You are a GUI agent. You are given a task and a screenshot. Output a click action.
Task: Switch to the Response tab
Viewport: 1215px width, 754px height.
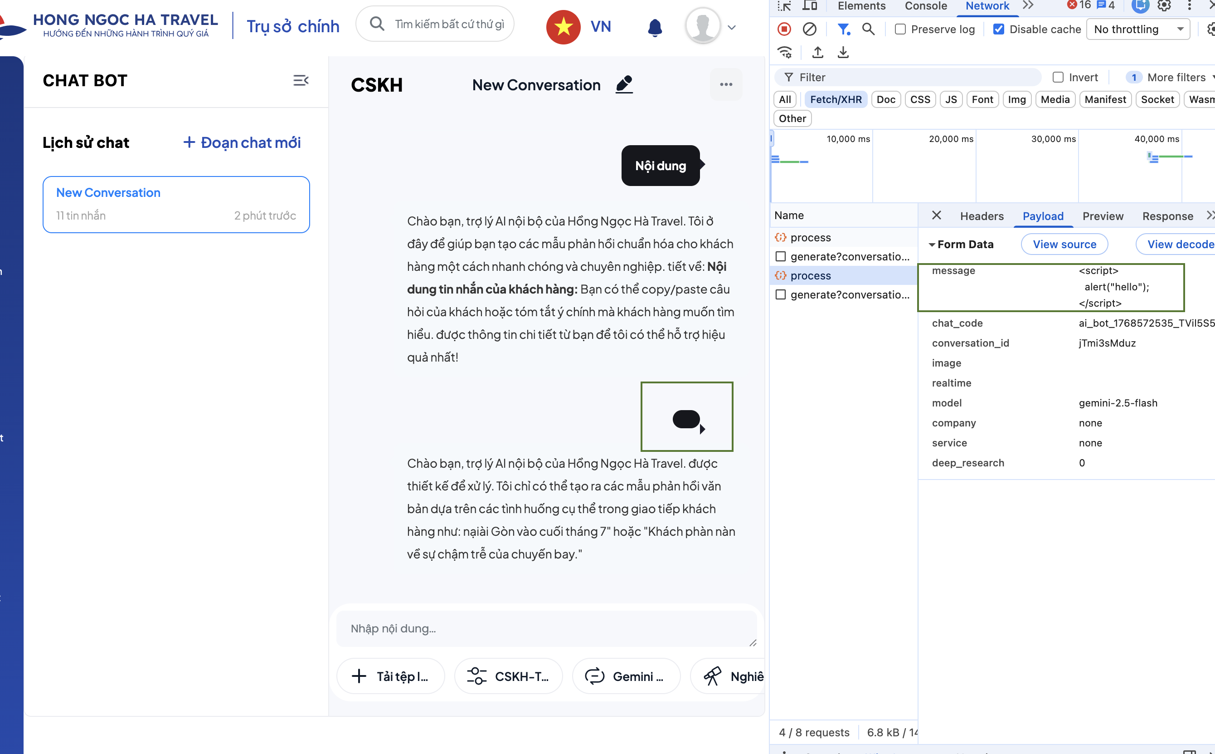coord(1167,216)
